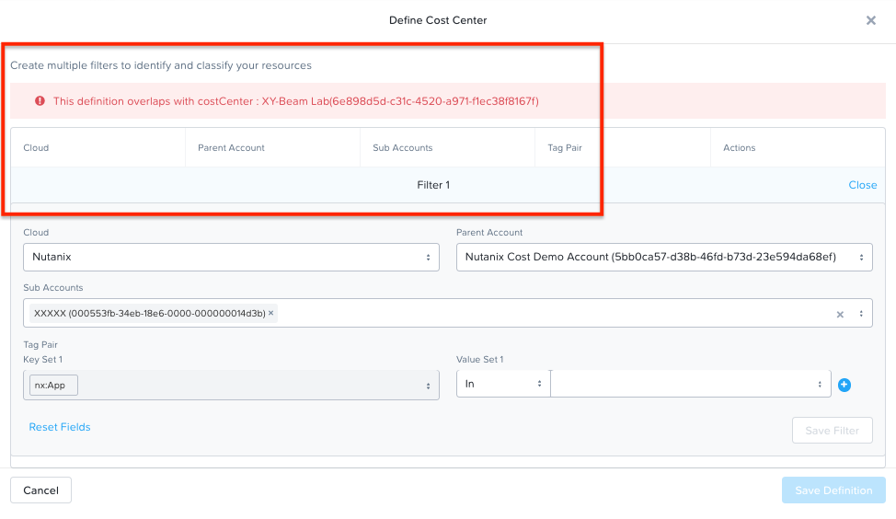Remove the XXXXX sub account chip
896x519 pixels.
coord(270,313)
